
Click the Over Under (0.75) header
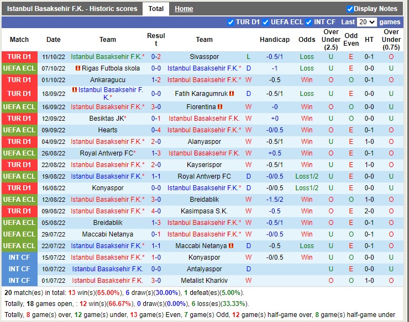391,40
